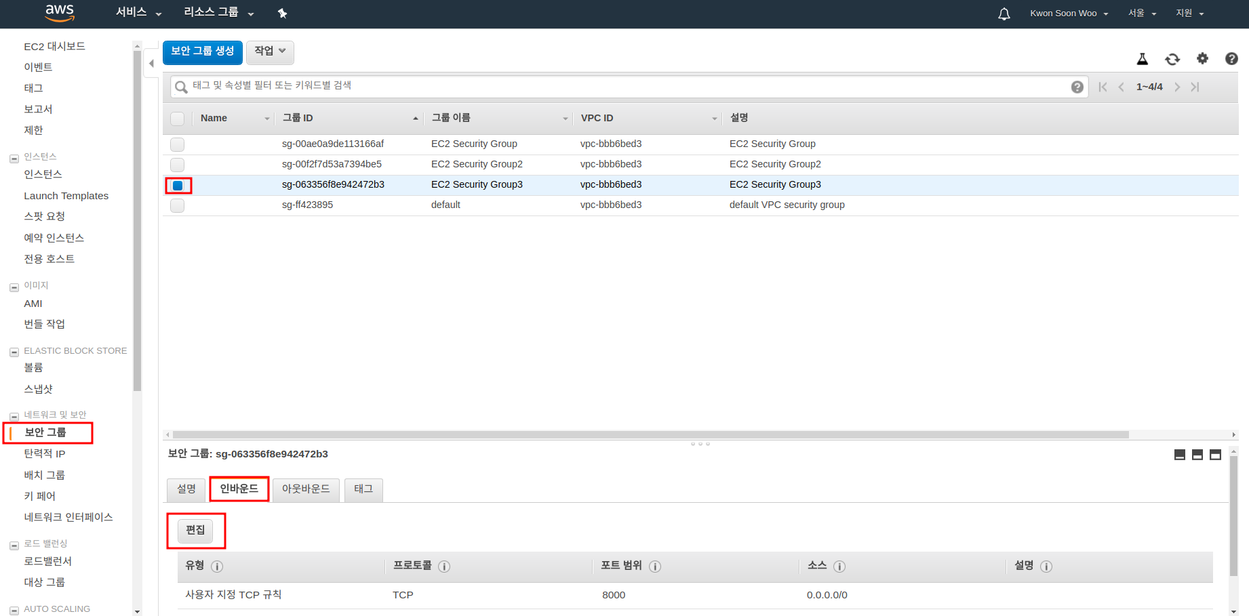
Task: Uncheck row sg-063356f8e942472b3 checkbox
Action: (x=178, y=186)
